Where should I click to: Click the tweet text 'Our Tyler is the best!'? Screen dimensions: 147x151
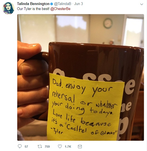(x=33, y=9)
